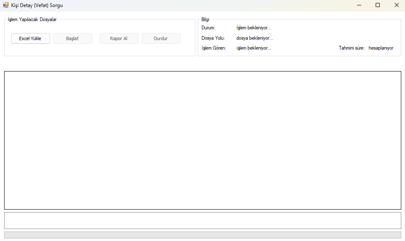Click the 'Dosya Yolu:' label
405x241 pixels.
coord(213,38)
